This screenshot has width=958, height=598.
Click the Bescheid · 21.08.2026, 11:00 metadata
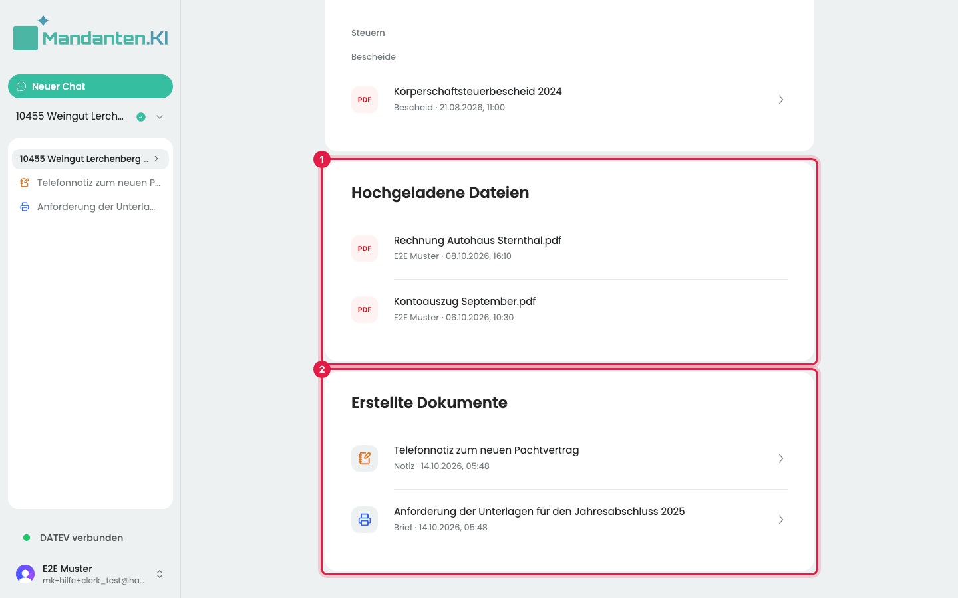click(x=449, y=108)
